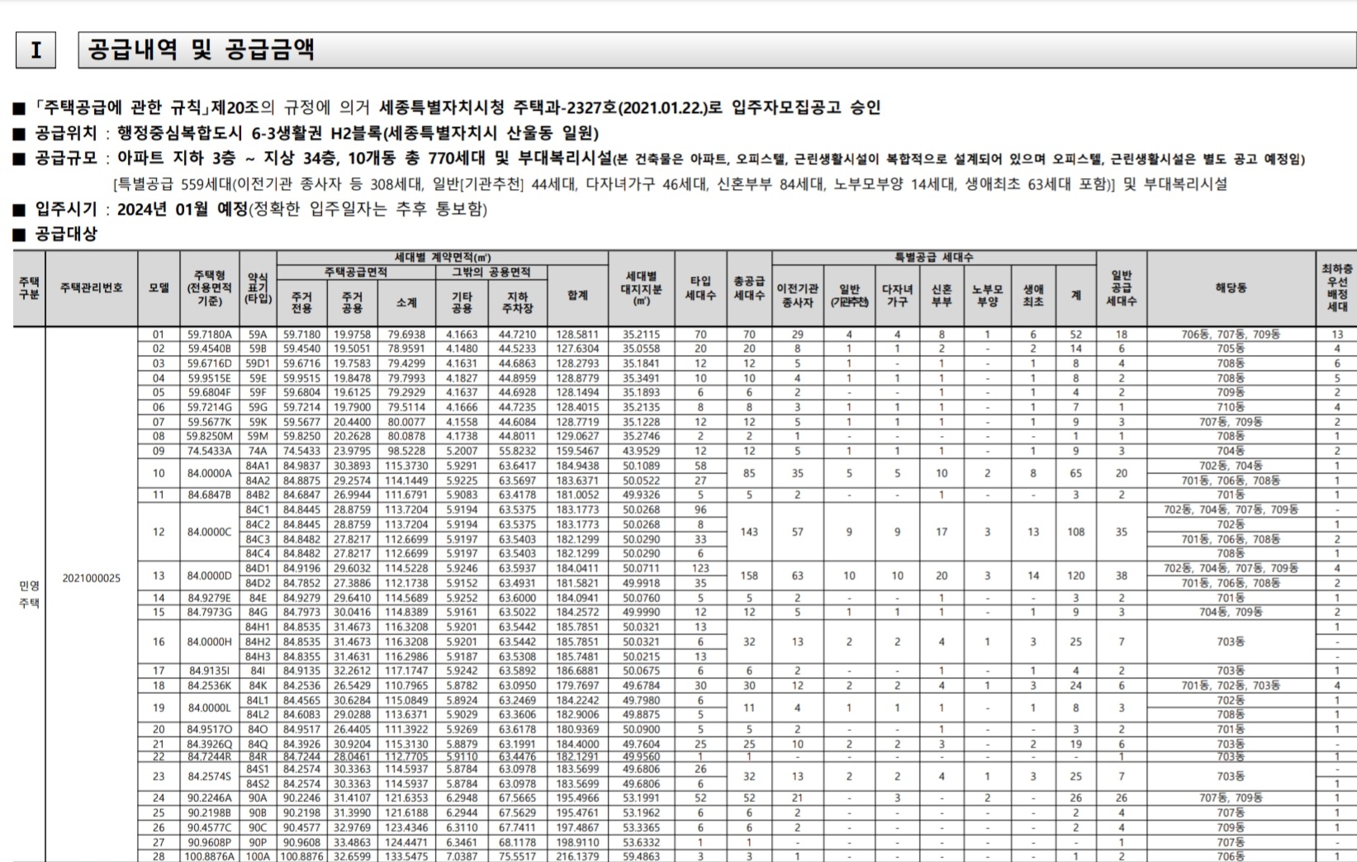Viewport: 1357px width, 862px height.
Task: Select total area value 195.4966
Action: pos(577,798)
